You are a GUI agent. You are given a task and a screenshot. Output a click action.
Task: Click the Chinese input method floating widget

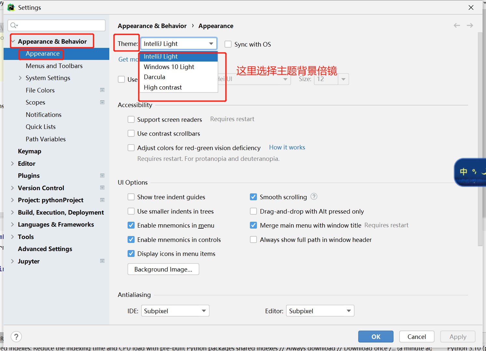470,172
